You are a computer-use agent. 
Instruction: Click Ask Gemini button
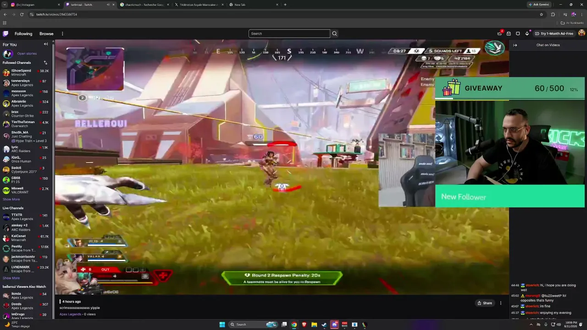click(538, 5)
